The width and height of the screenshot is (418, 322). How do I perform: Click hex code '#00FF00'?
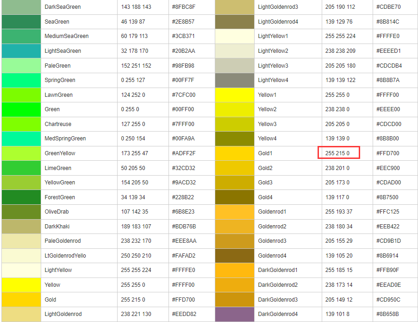(183, 109)
